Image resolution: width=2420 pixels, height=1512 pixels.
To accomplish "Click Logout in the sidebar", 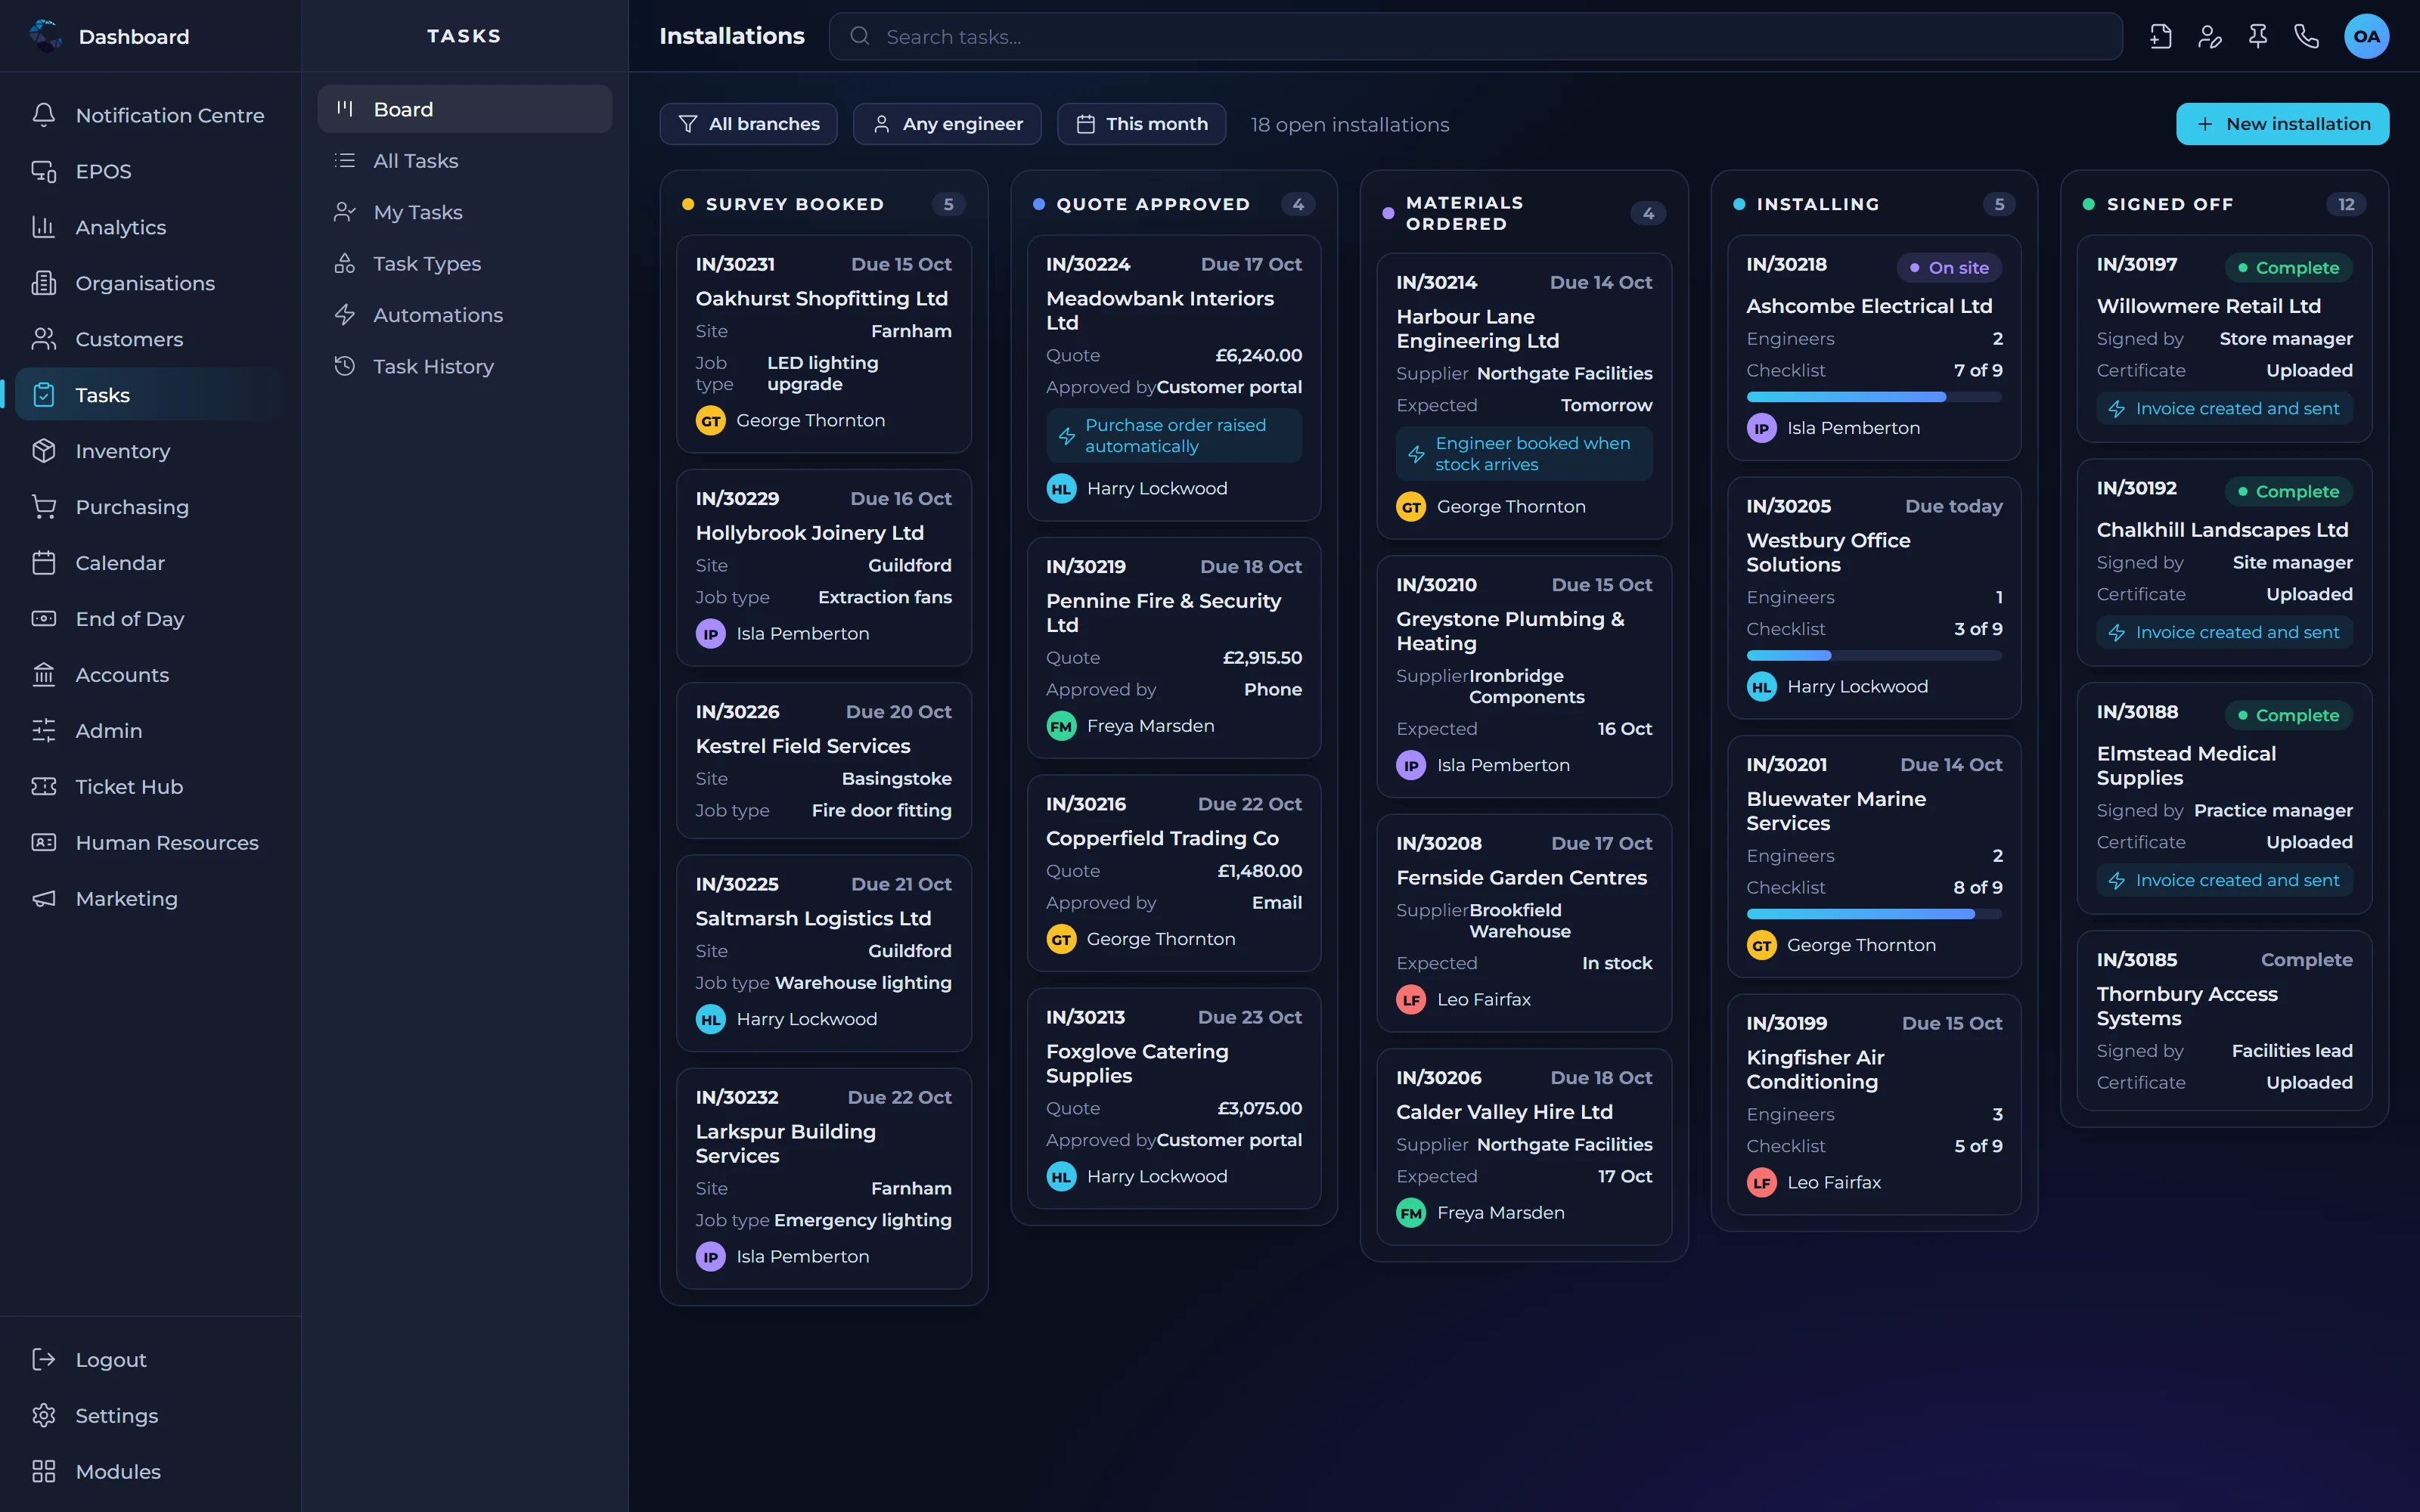I will [150, 1360].
